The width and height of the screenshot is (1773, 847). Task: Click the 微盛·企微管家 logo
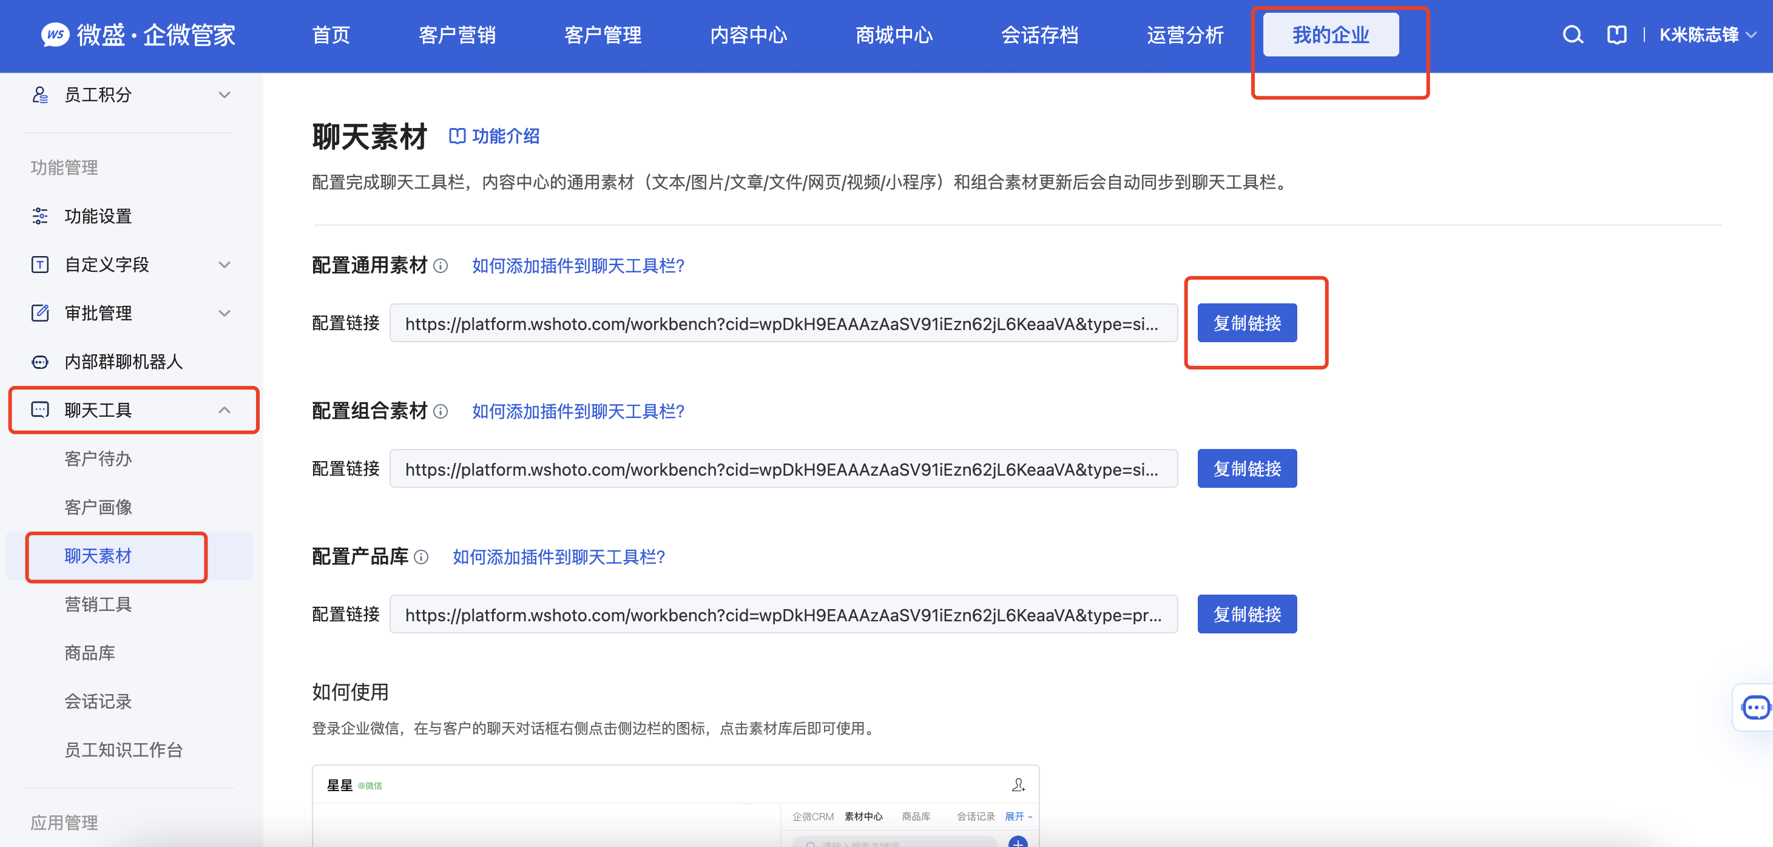(138, 35)
